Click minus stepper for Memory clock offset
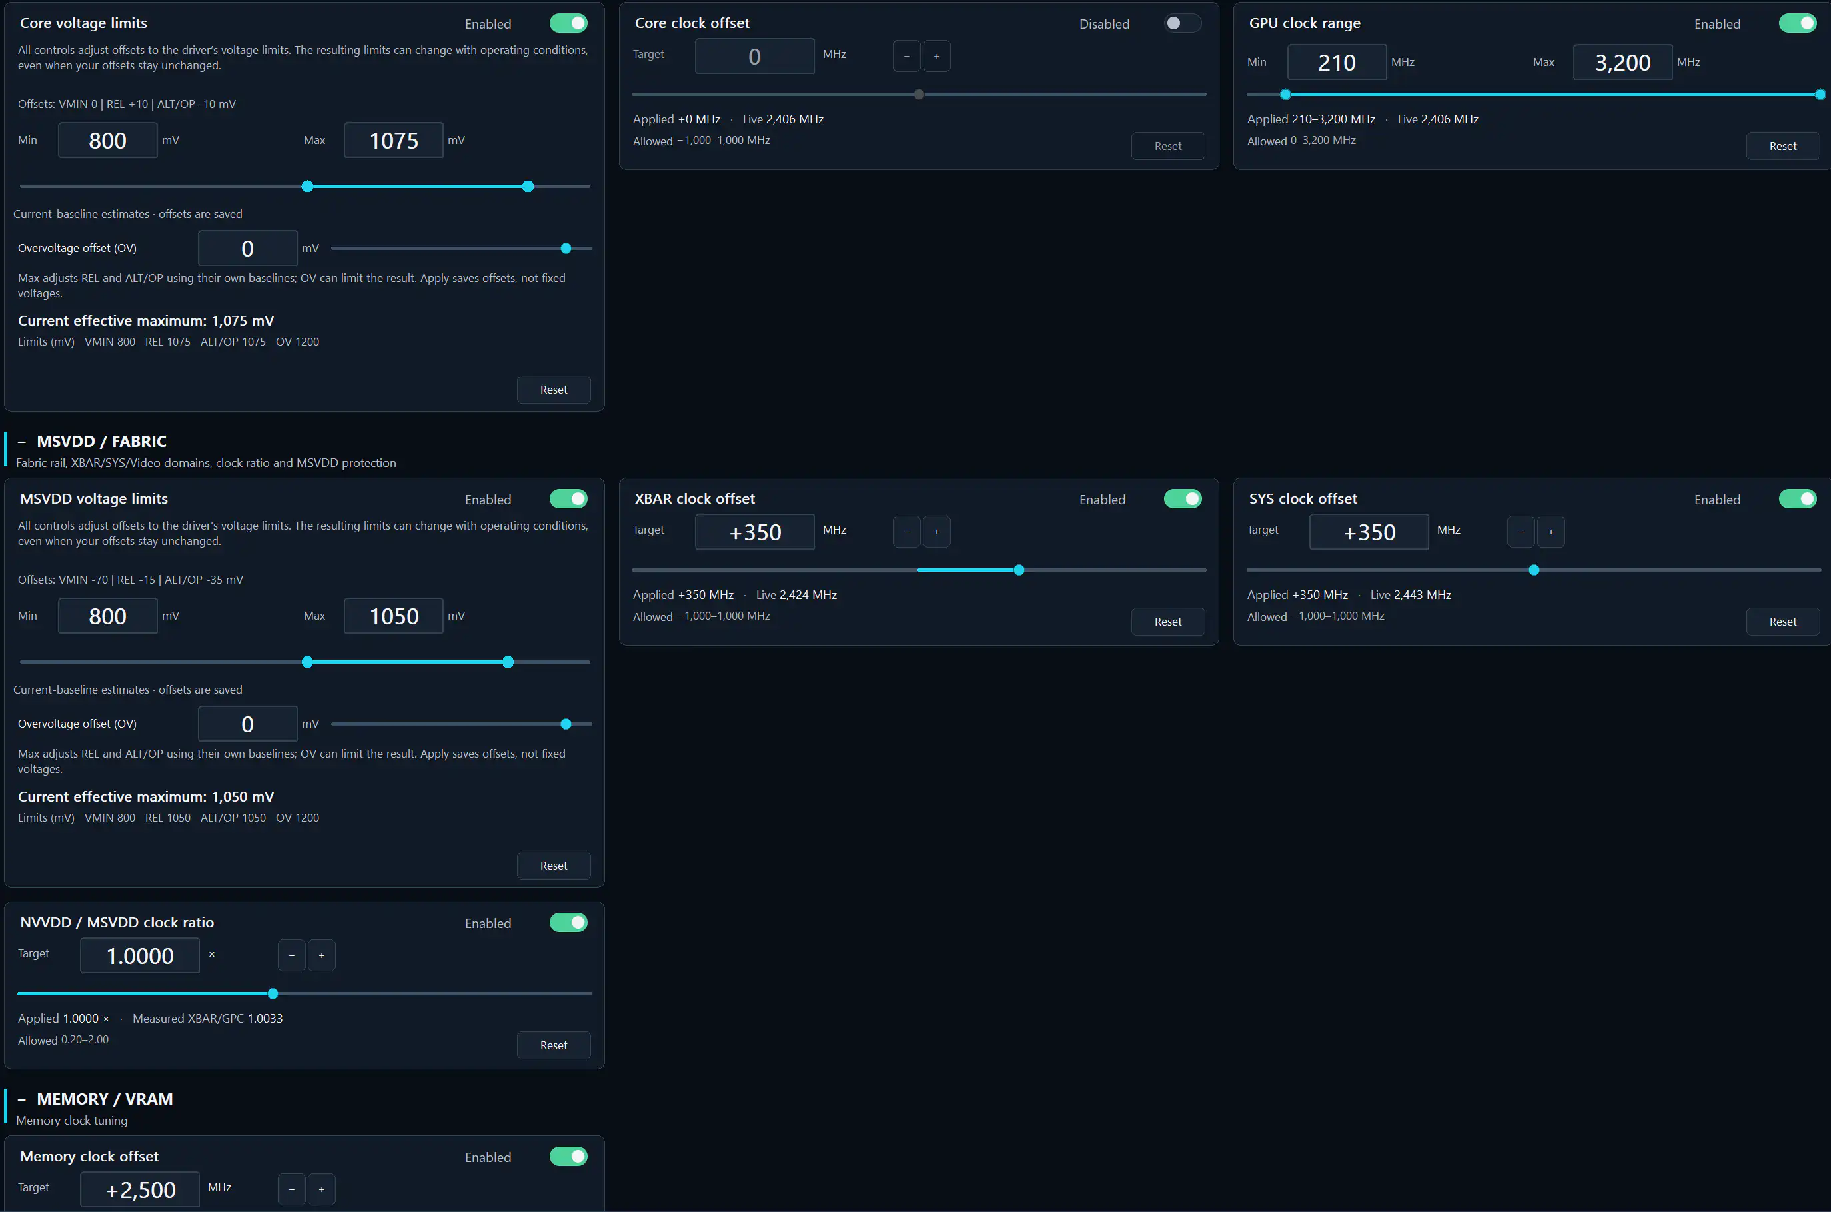 point(291,1189)
